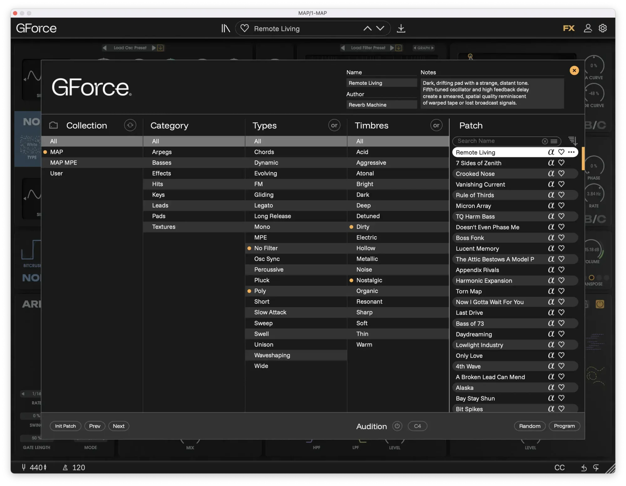Viewport: 626px width, 486px height.
Task: Click the patch sort order icon
Action: point(572,141)
